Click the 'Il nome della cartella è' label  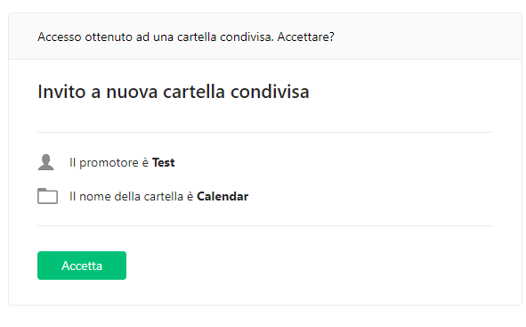click(x=132, y=196)
